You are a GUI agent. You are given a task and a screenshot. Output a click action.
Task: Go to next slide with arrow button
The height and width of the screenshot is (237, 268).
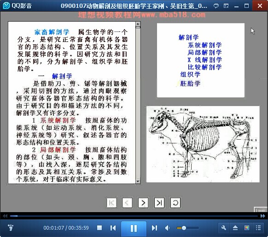click(x=143, y=203)
